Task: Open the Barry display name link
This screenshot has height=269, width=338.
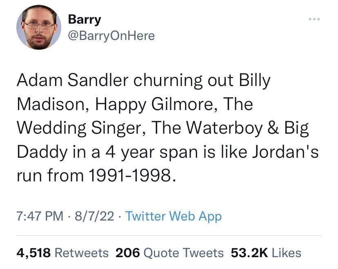Action: [84, 19]
